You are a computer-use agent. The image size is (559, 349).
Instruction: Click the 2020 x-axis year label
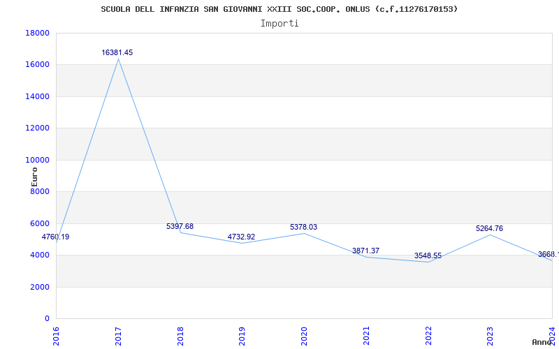pos(304,336)
